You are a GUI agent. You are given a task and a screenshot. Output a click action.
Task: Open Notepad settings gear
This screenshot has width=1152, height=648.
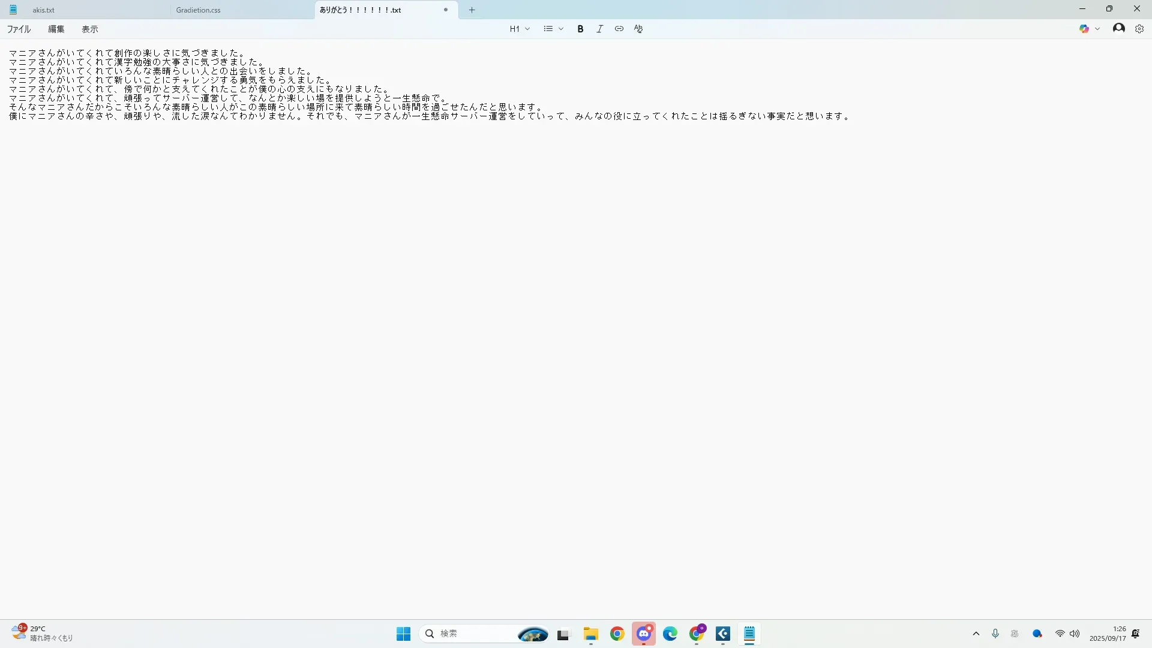(x=1139, y=29)
